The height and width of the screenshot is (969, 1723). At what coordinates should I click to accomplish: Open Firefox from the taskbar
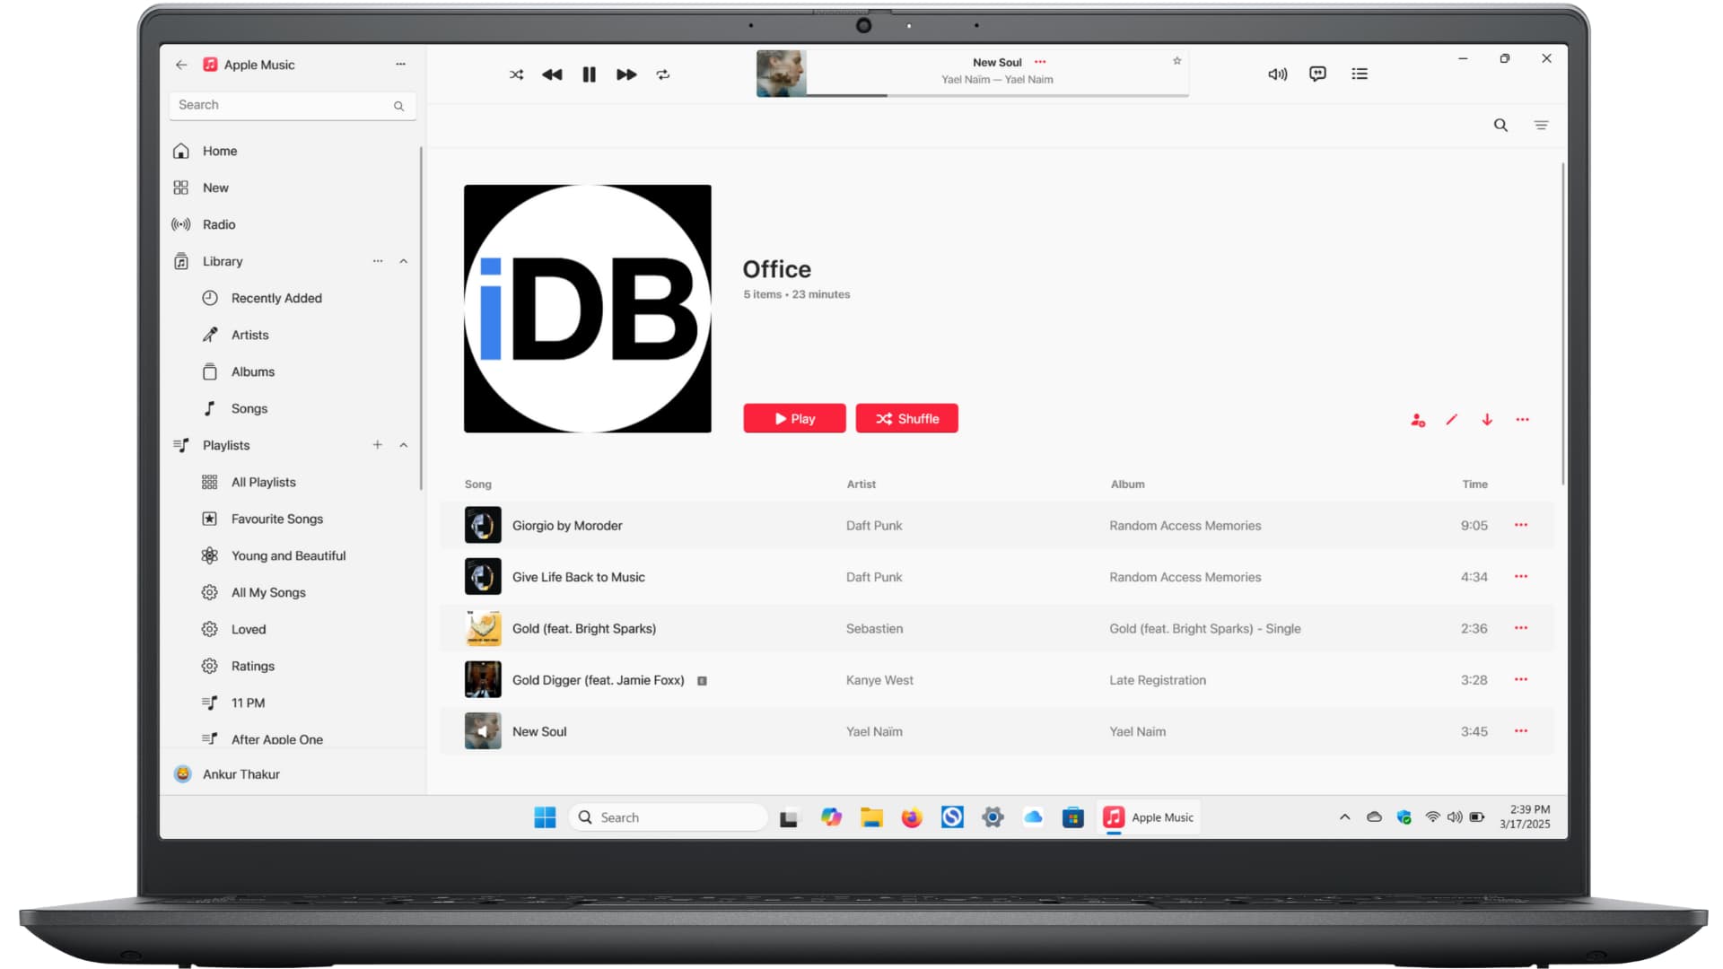tap(912, 817)
